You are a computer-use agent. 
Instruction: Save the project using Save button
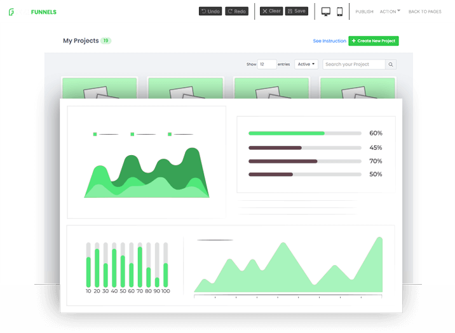point(296,11)
